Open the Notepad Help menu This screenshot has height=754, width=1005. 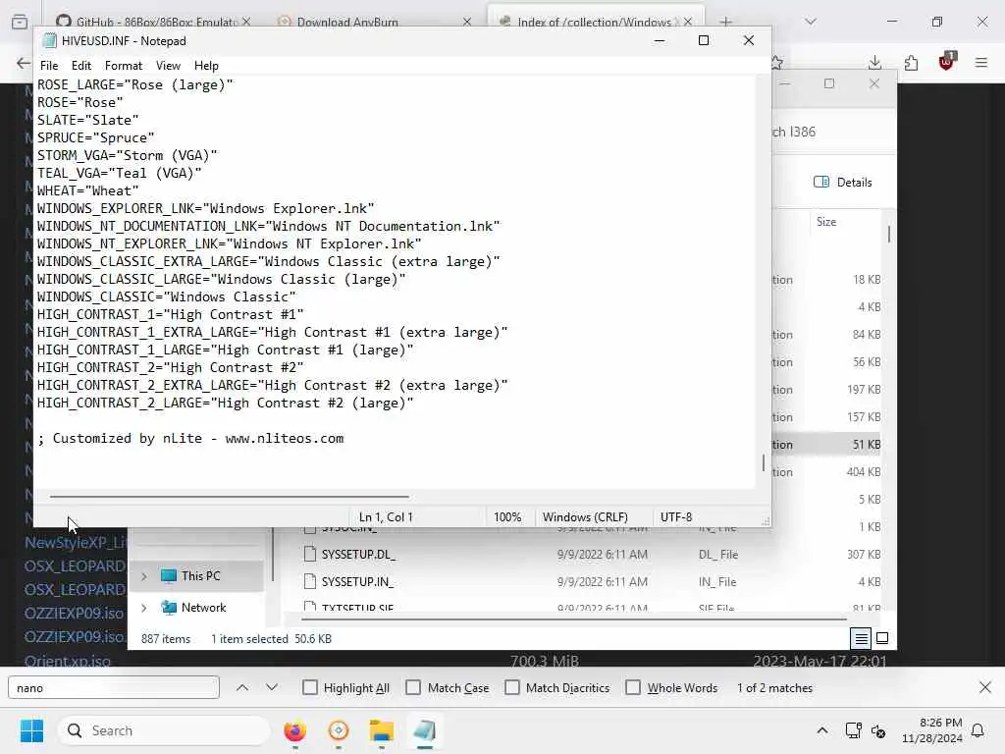click(206, 66)
